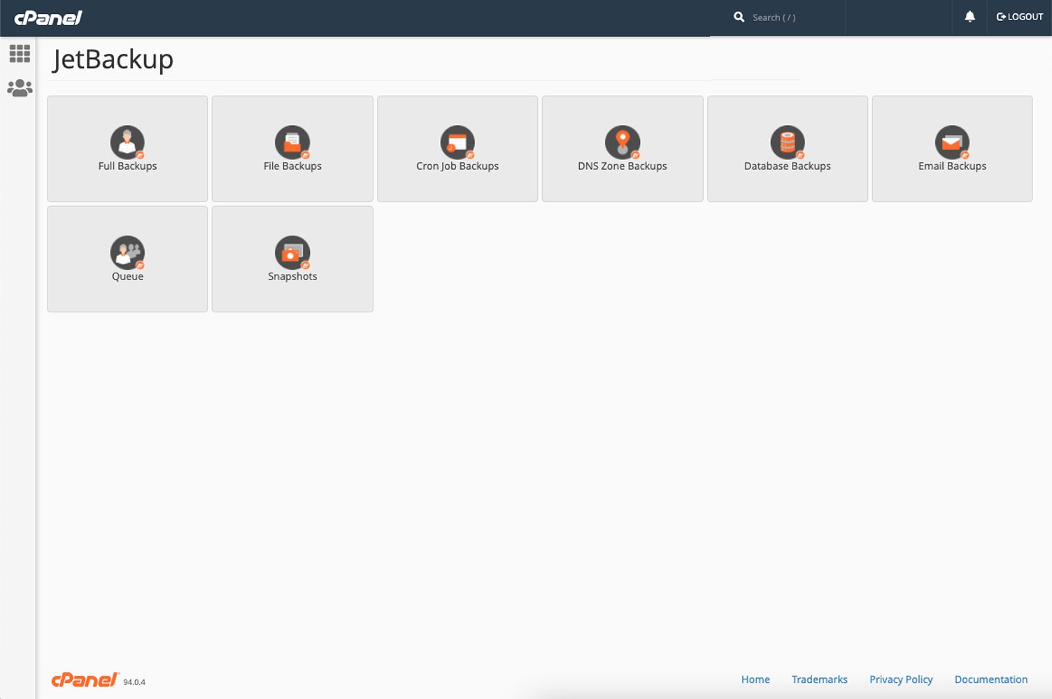1052x699 pixels.
Task: Open the Cron Job Backups icon
Action: click(457, 142)
